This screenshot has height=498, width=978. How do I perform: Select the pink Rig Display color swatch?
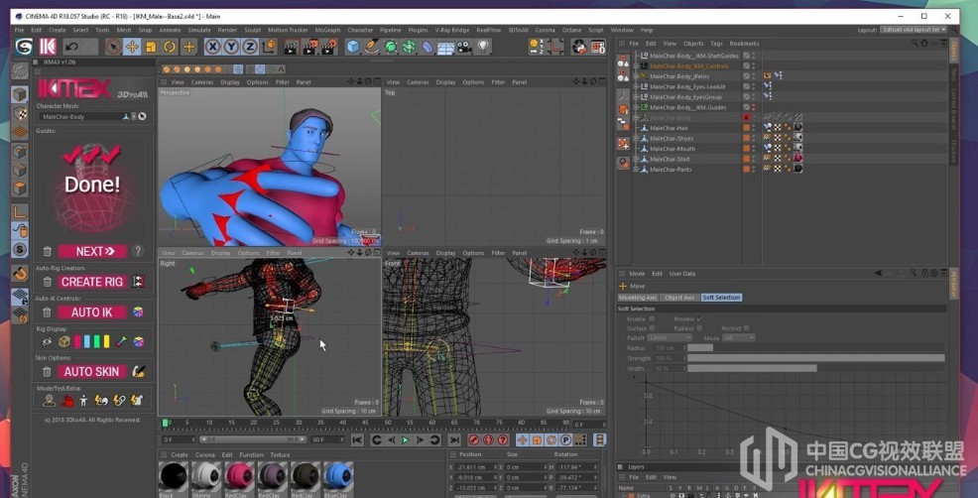[x=77, y=341]
